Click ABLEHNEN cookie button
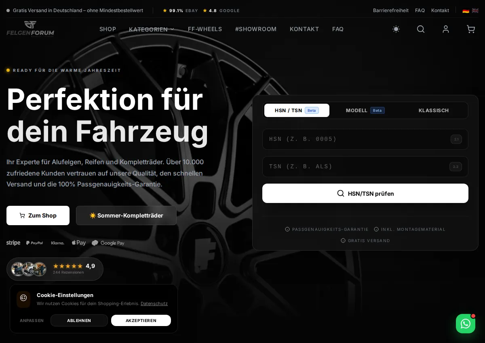The height and width of the screenshot is (343, 485). (x=79, y=320)
